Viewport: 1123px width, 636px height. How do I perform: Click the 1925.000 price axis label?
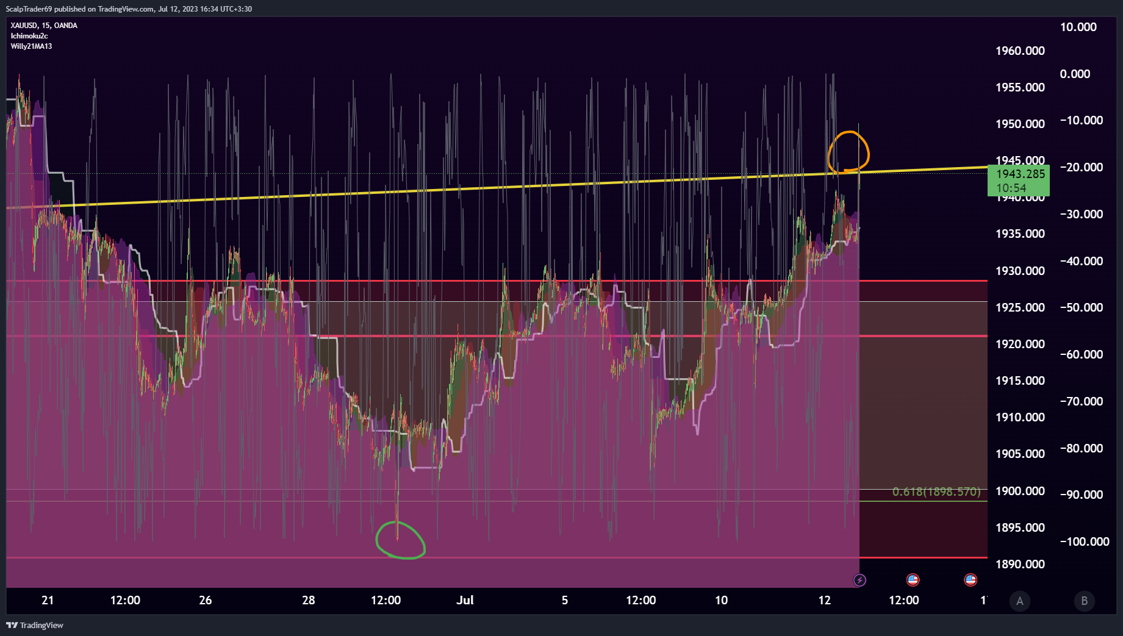click(x=1020, y=307)
